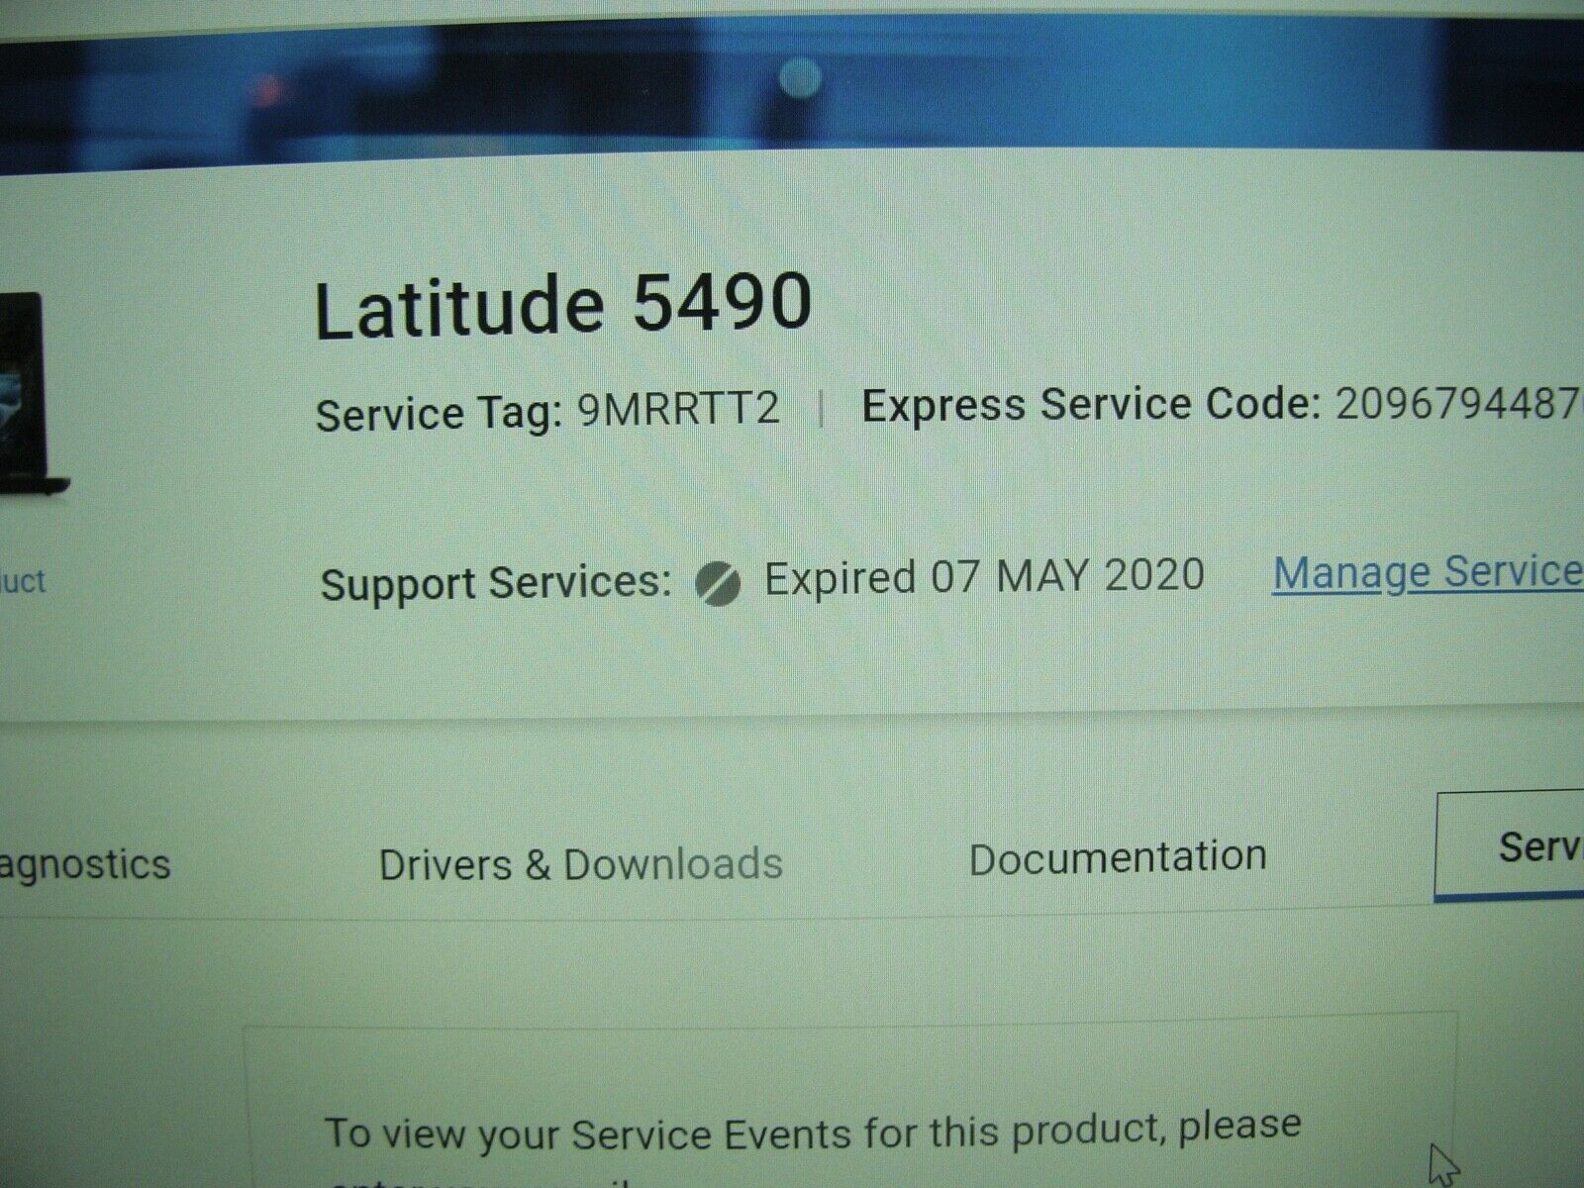Open the Manage Services link
Viewport: 1584px width, 1188px height.
[x=1428, y=573]
